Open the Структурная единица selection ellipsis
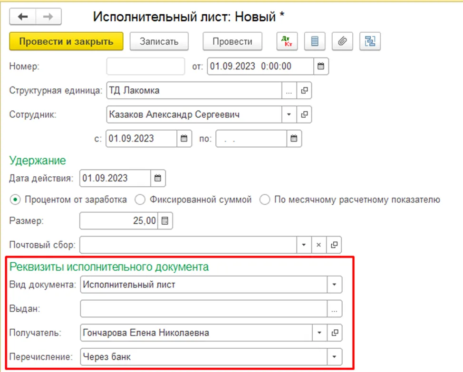Viewport: 463px width, 372px height. point(289,91)
